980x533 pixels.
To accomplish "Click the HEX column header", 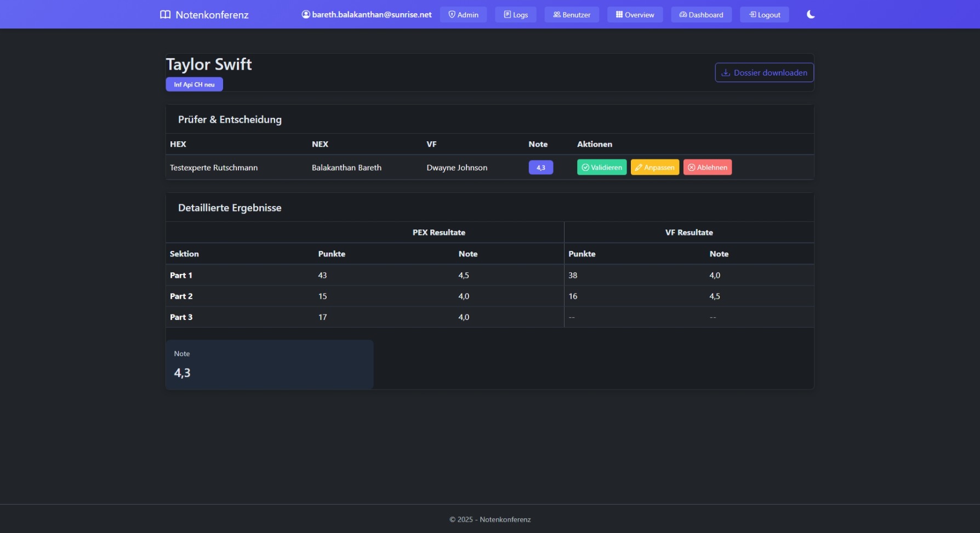I will 178,144.
